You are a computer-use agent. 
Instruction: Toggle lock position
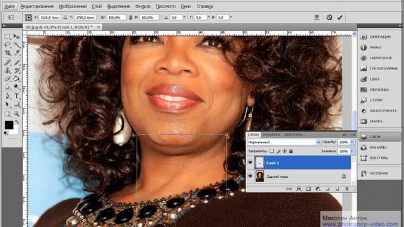coord(285,151)
